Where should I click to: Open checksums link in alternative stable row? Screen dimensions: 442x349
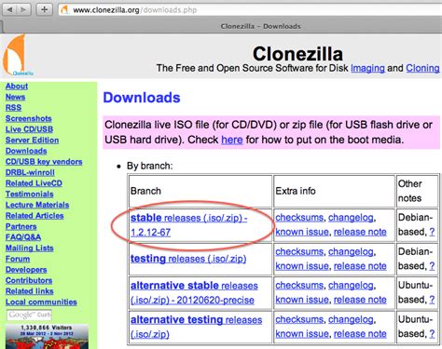(299, 286)
